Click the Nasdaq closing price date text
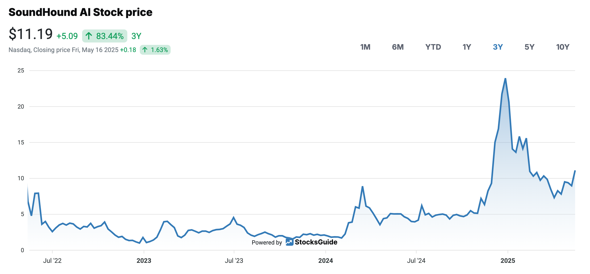This screenshot has width=590, height=274. click(x=64, y=50)
